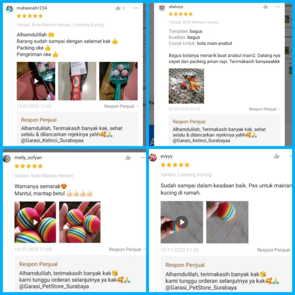The height and width of the screenshot is (295, 295).
Task: Open green scoop photo in muhannah1234's review
Action: tap(118, 81)
